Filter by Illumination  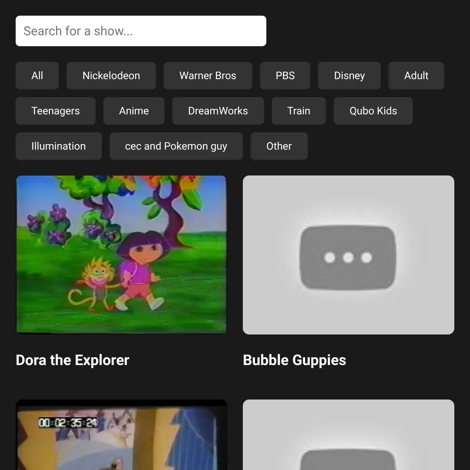tap(59, 146)
